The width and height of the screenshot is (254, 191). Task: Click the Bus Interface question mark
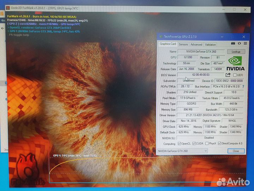pyautogui.click(x=243, y=87)
